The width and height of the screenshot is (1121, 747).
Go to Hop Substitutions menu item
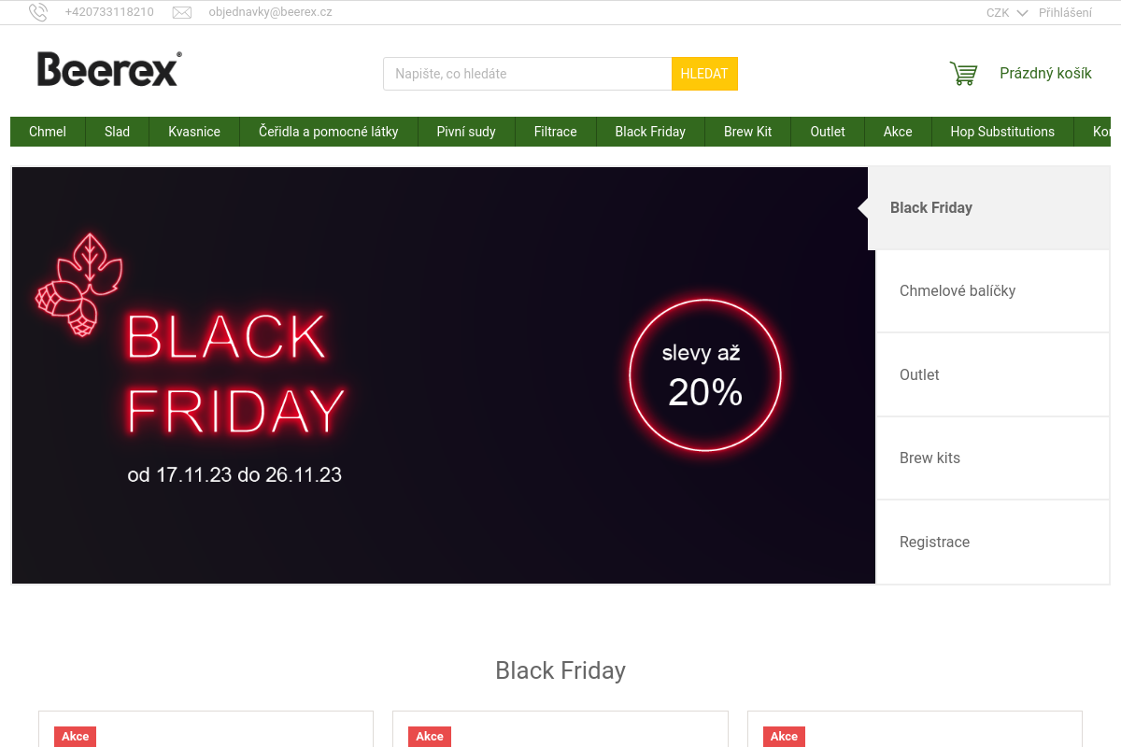click(1002, 132)
